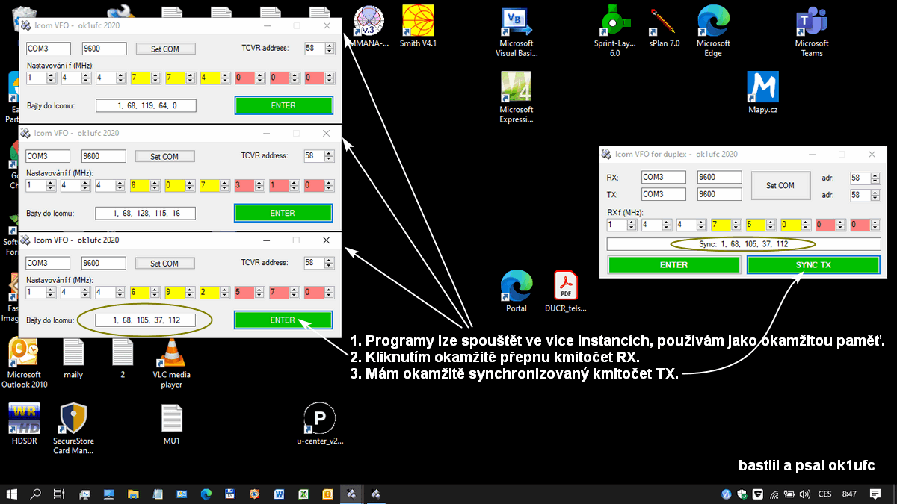Viewport: 897px width, 504px height.
Task: Open the Mapy.cz desktop shortcut
Action: (x=762, y=88)
